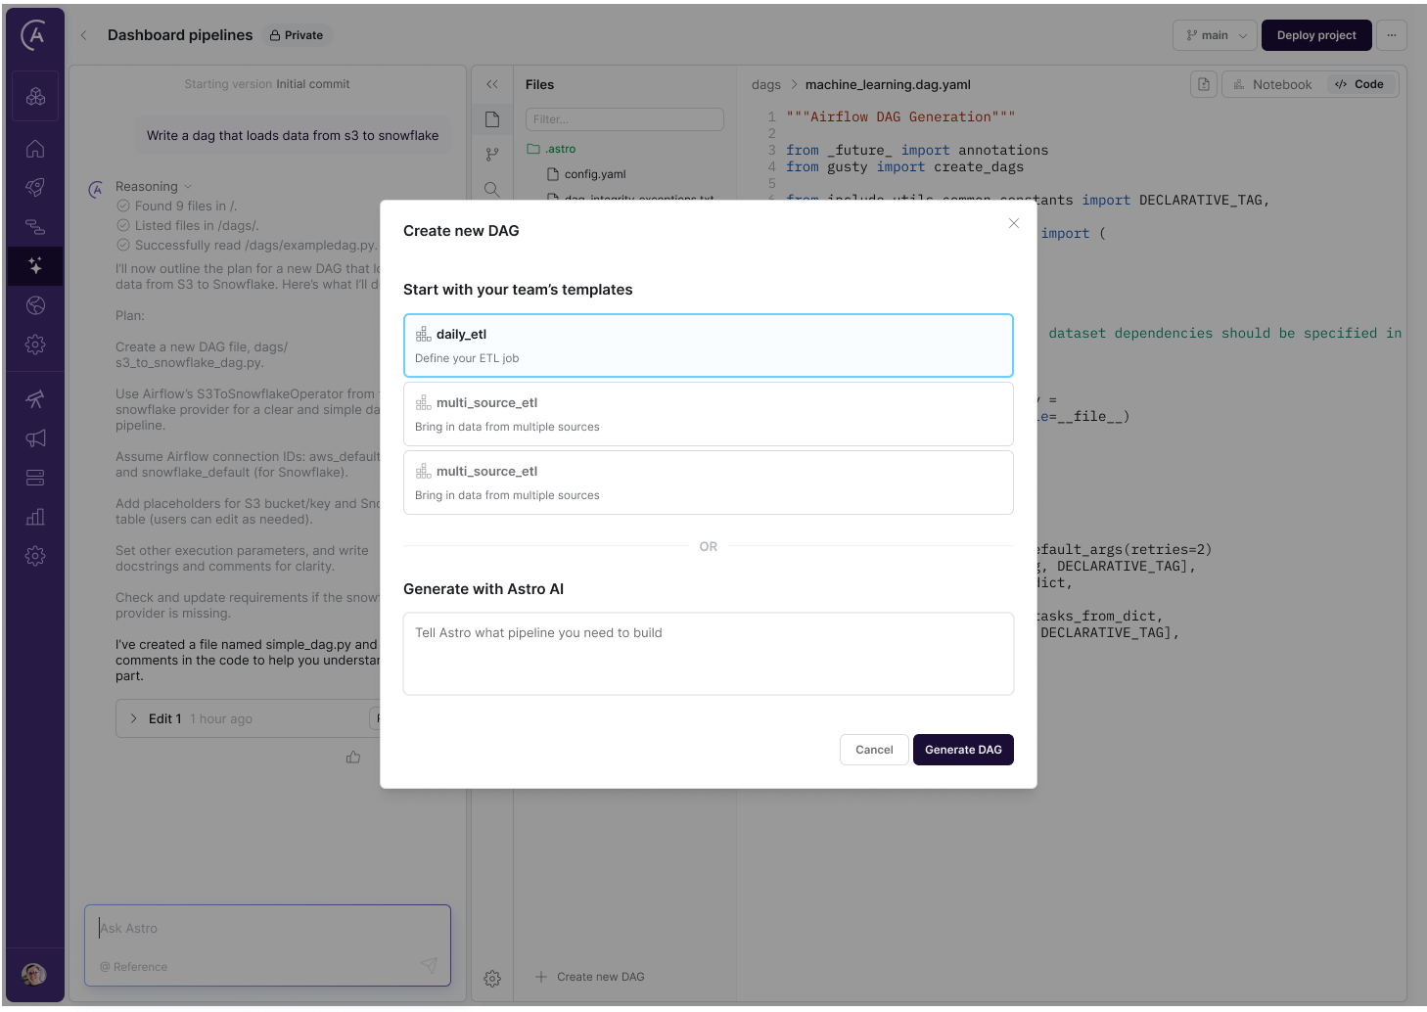Screen dimensions: 1427x1012
Task: Select the sparkle Astro AI icon
Action: pos(35,266)
